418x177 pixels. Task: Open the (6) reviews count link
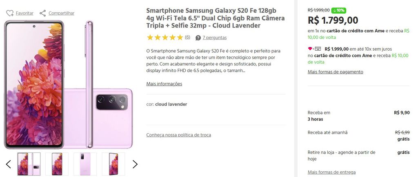tap(187, 37)
